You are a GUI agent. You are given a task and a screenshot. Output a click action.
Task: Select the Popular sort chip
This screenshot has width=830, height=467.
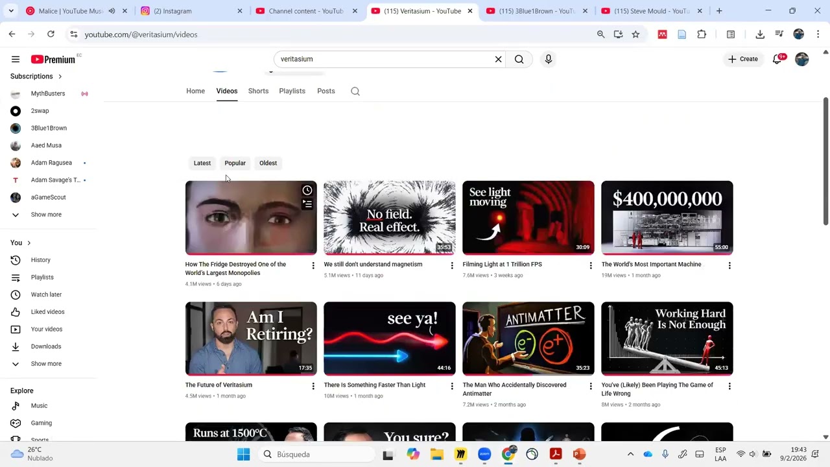(235, 163)
